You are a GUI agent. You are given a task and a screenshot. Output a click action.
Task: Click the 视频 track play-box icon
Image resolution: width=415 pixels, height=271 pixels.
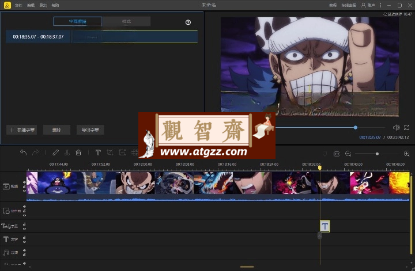tap(6, 186)
